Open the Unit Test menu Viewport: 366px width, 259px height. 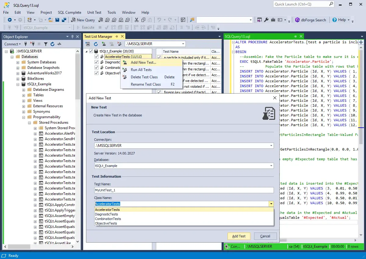click(x=94, y=12)
